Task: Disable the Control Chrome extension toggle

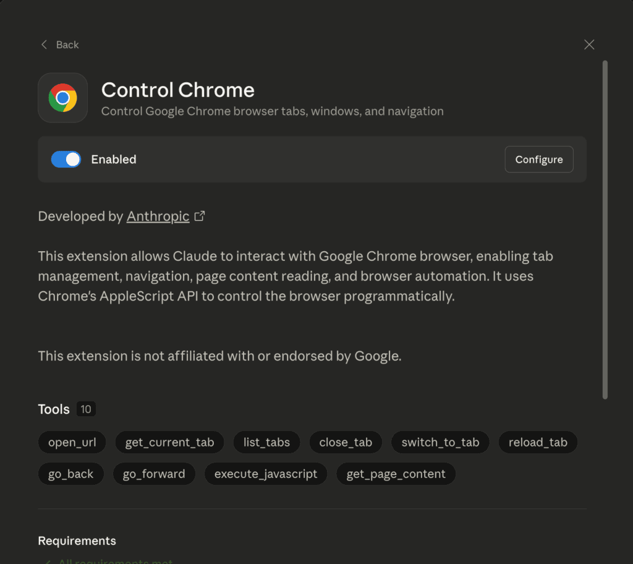Action: pyautogui.click(x=66, y=160)
